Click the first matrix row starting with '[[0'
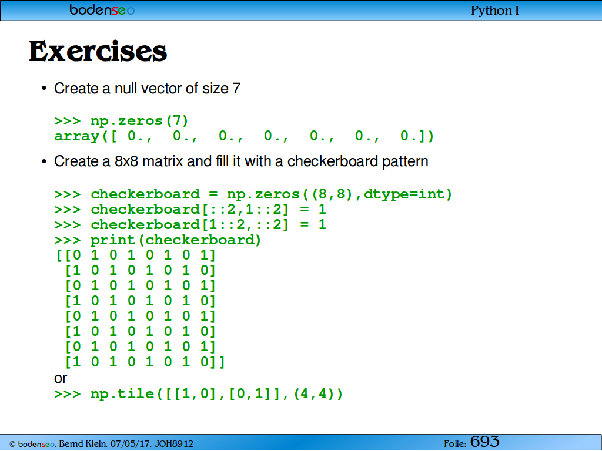 136,255
